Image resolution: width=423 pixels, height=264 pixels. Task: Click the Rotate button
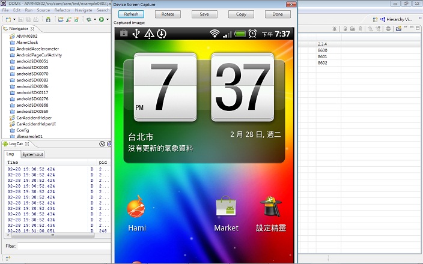168,14
